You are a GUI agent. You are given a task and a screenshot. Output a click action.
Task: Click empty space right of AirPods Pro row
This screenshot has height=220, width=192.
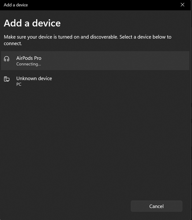tap(115, 60)
